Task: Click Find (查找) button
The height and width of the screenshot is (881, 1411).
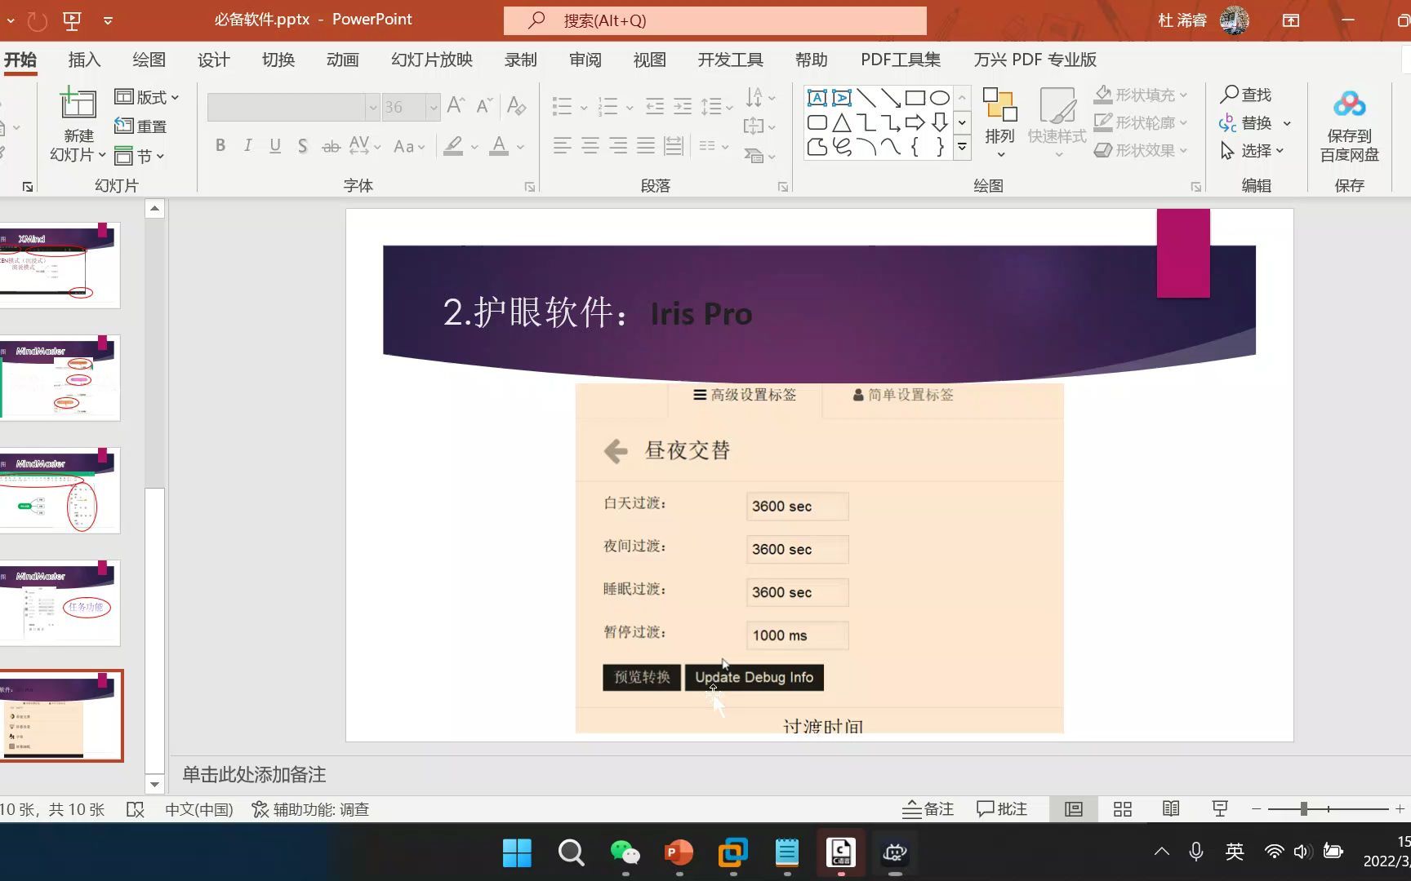Action: click(1246, 95)
